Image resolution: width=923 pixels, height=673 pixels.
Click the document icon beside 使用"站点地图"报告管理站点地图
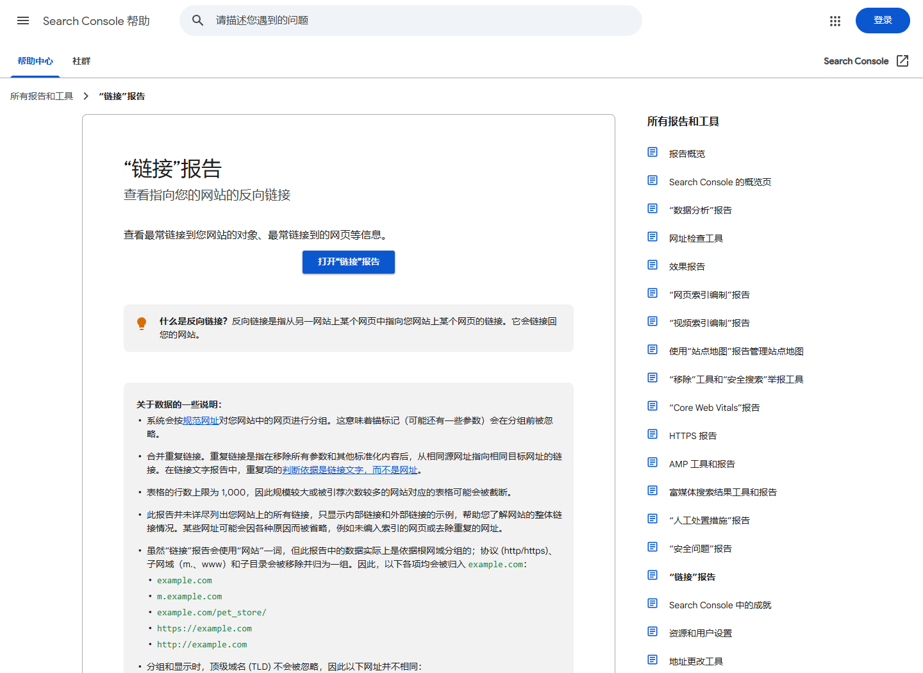pyautogui.click(x=653, y=349)
